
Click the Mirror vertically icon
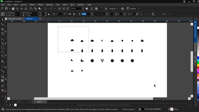[74, 14]
